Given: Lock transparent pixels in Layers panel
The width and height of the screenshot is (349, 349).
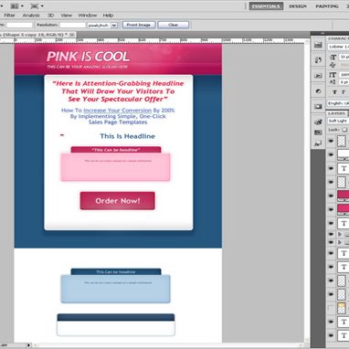Looking at the screenshot, I should point(344,130).
